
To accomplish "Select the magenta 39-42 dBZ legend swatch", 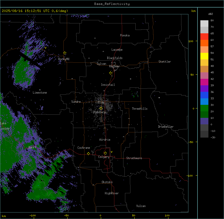I will [x=204, y=82].
